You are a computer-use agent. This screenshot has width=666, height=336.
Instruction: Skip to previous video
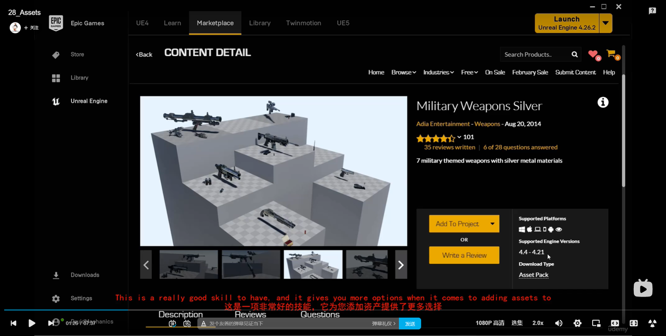14,323
